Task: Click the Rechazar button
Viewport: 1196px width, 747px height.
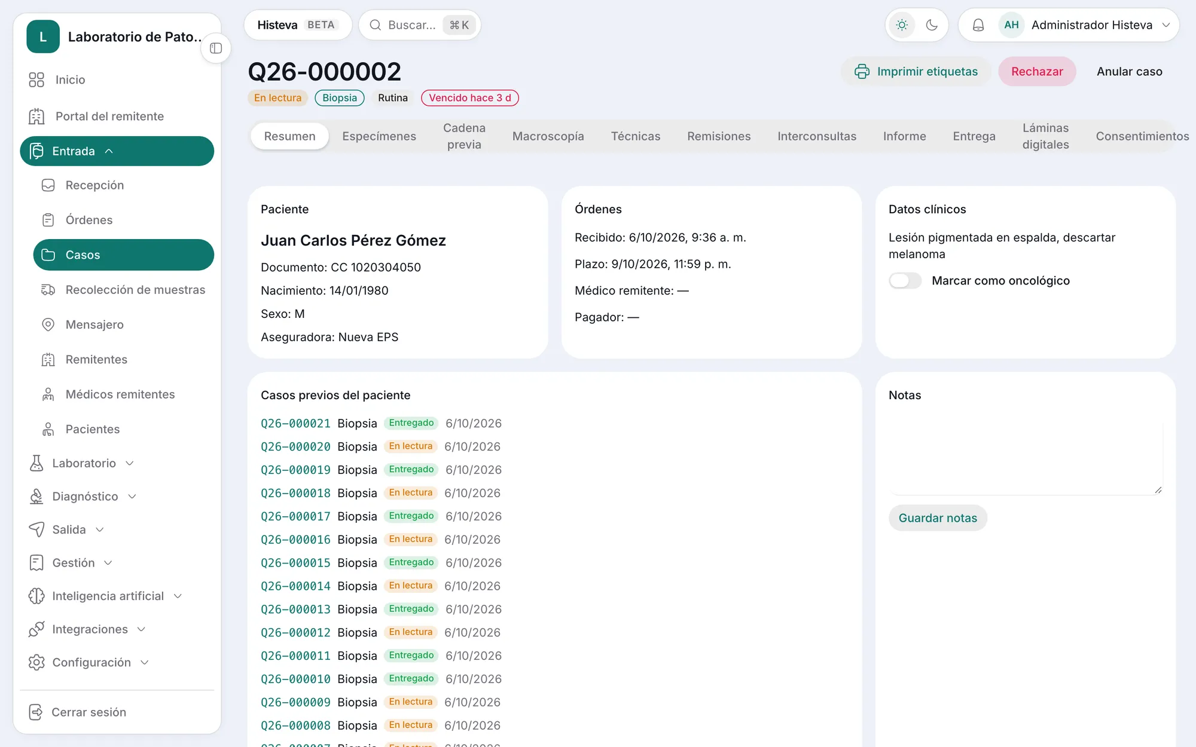Action: click(x=1037, y=72)
